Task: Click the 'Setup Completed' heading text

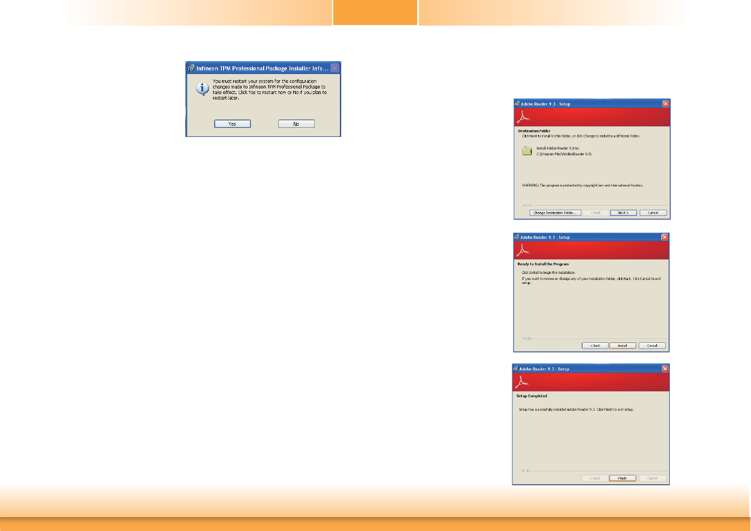Action: pos(532,396)
